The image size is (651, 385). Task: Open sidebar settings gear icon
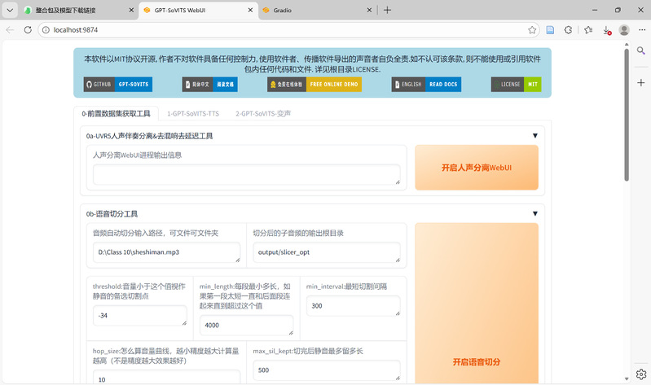point(640,374)
